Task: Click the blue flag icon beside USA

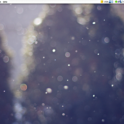Action: click(111, 2)
